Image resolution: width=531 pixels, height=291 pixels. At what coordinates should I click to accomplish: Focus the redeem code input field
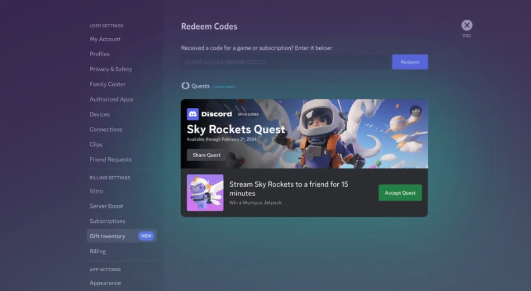(284, 62)
